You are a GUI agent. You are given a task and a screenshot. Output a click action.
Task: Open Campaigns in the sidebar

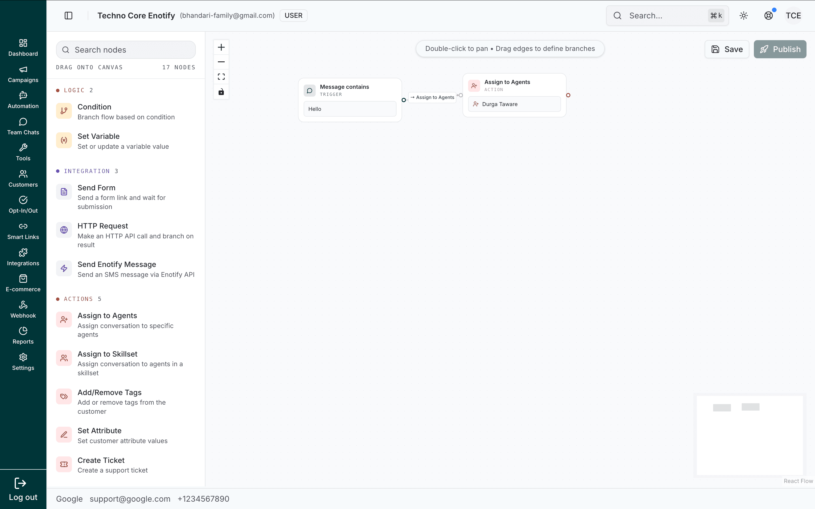[23, 74]
